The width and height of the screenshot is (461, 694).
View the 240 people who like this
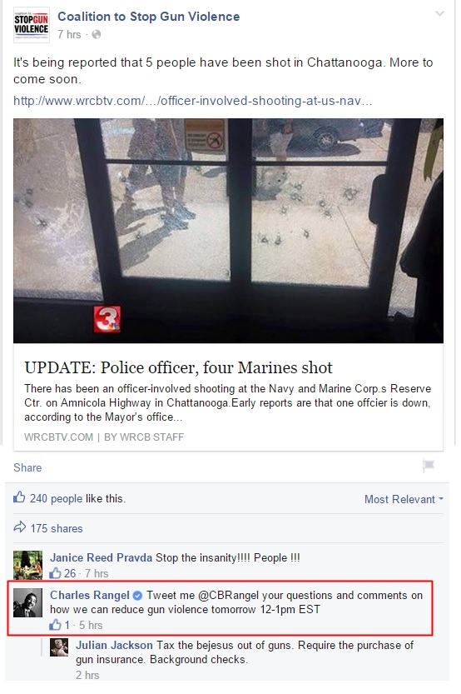(x=56, y=499)
